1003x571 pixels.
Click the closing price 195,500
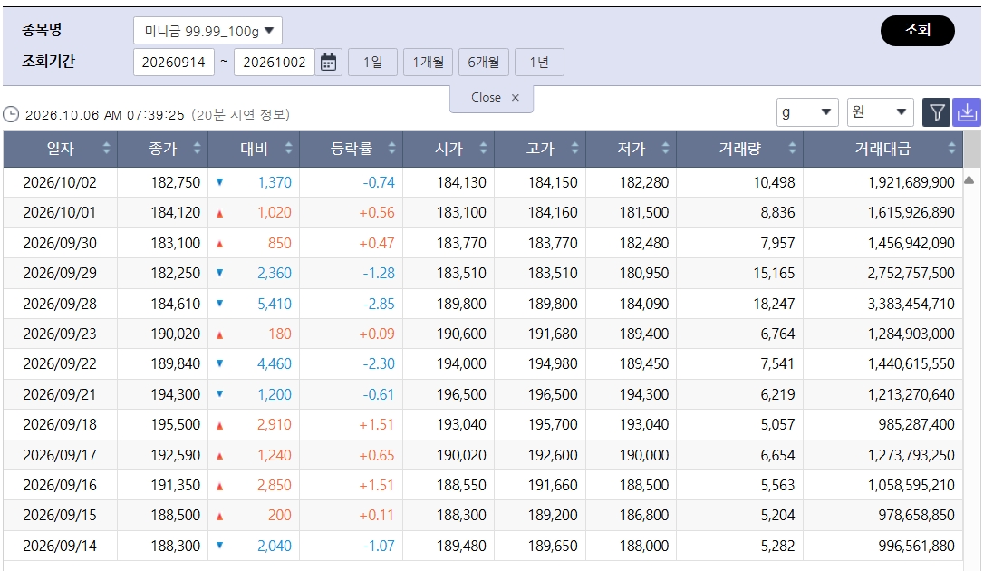coord(175,425)
